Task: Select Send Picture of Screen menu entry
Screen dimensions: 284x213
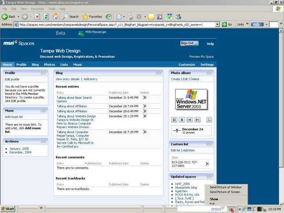Action: click(225, 192)
